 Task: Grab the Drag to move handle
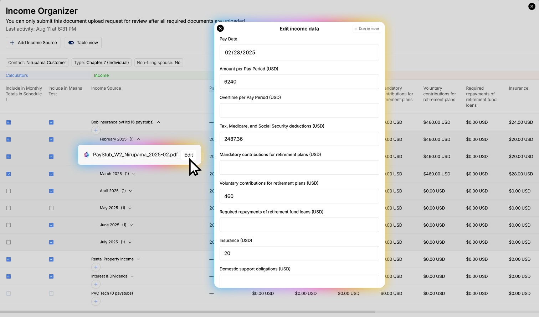[x=367, y=29]
